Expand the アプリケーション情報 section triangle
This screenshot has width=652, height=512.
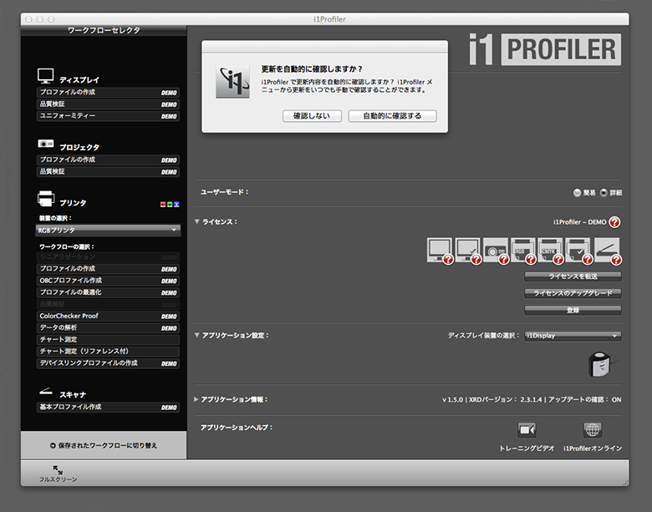pyautogui.click(x=197, y=399)
